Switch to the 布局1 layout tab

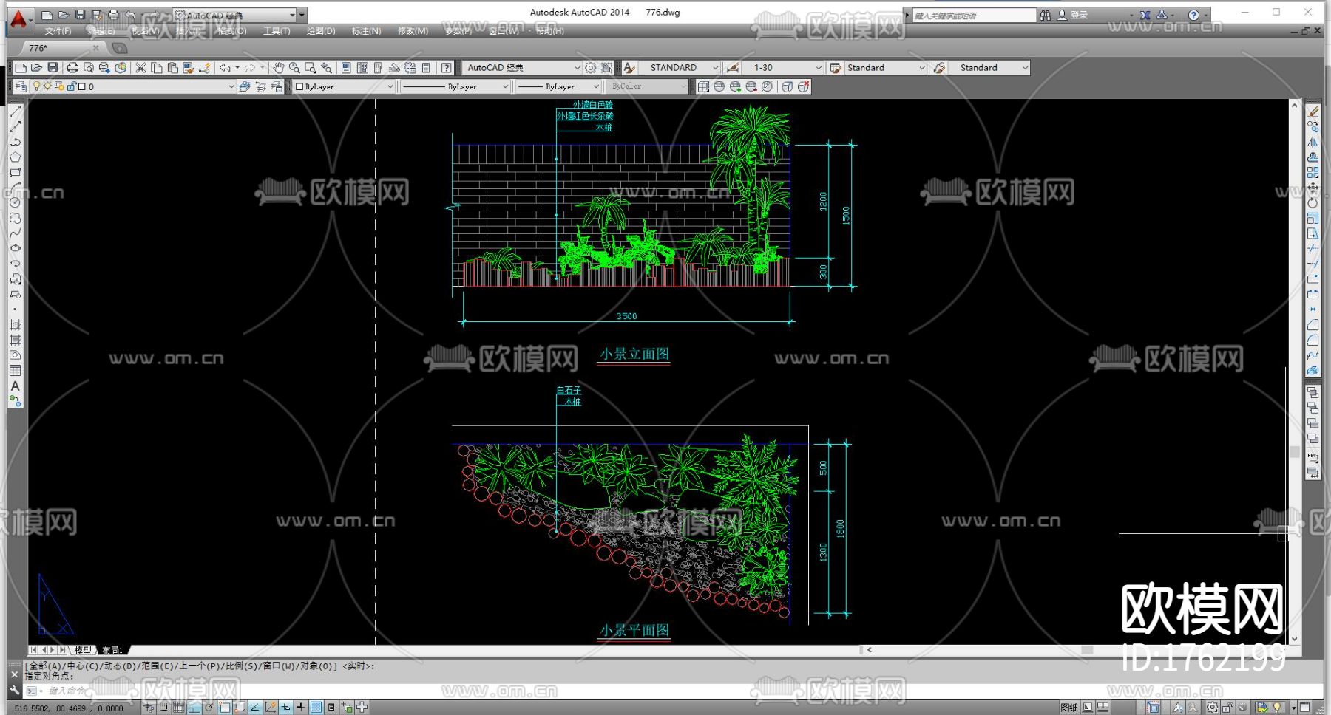pos(112,650)
